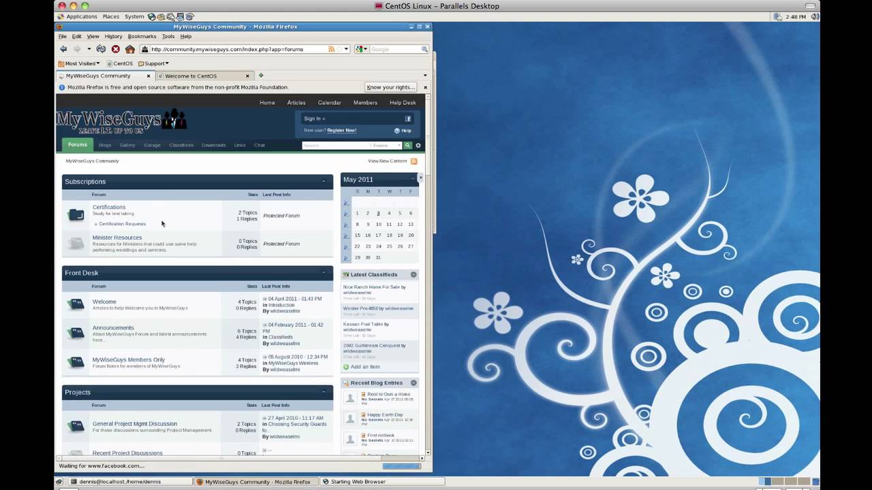Click in the forum Search input field

[x=335, y=145]
